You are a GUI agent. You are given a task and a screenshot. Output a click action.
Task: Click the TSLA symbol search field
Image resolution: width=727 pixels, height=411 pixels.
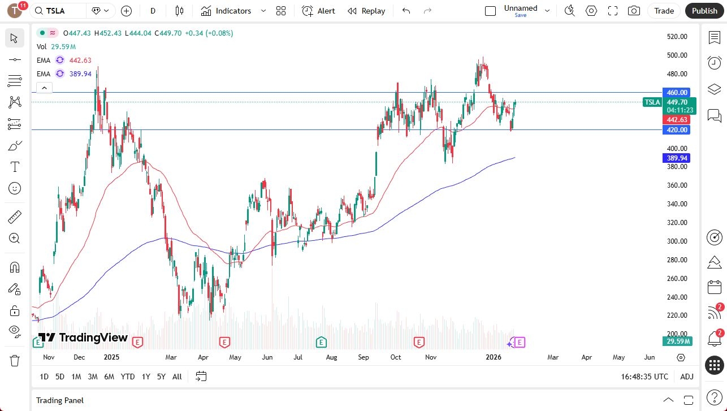[x=59, y=11]
